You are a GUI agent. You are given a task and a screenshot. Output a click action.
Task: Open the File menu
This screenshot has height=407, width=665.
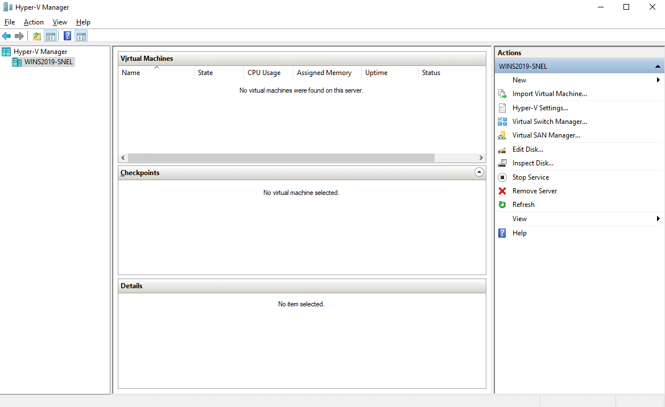(9, 22)
